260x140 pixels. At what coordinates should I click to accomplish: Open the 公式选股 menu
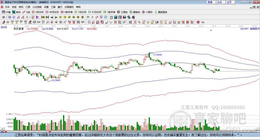pos(37,7)
